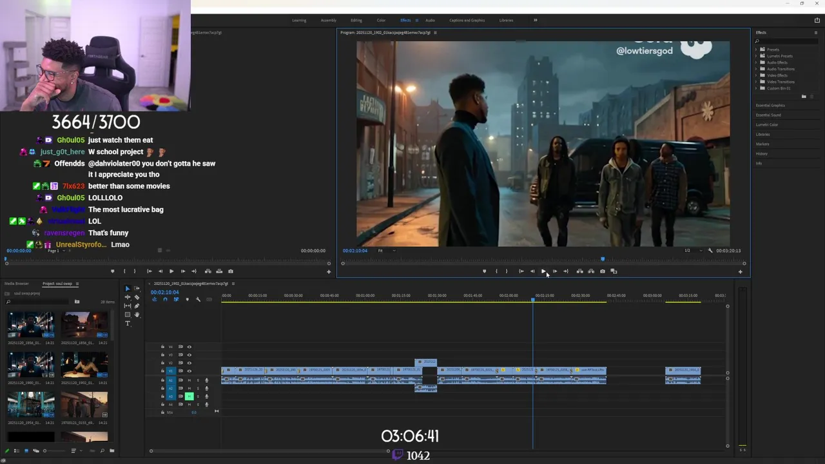The image size is (825, 464).
Task: Open Source monitor button editor plus
Action: 329,272
